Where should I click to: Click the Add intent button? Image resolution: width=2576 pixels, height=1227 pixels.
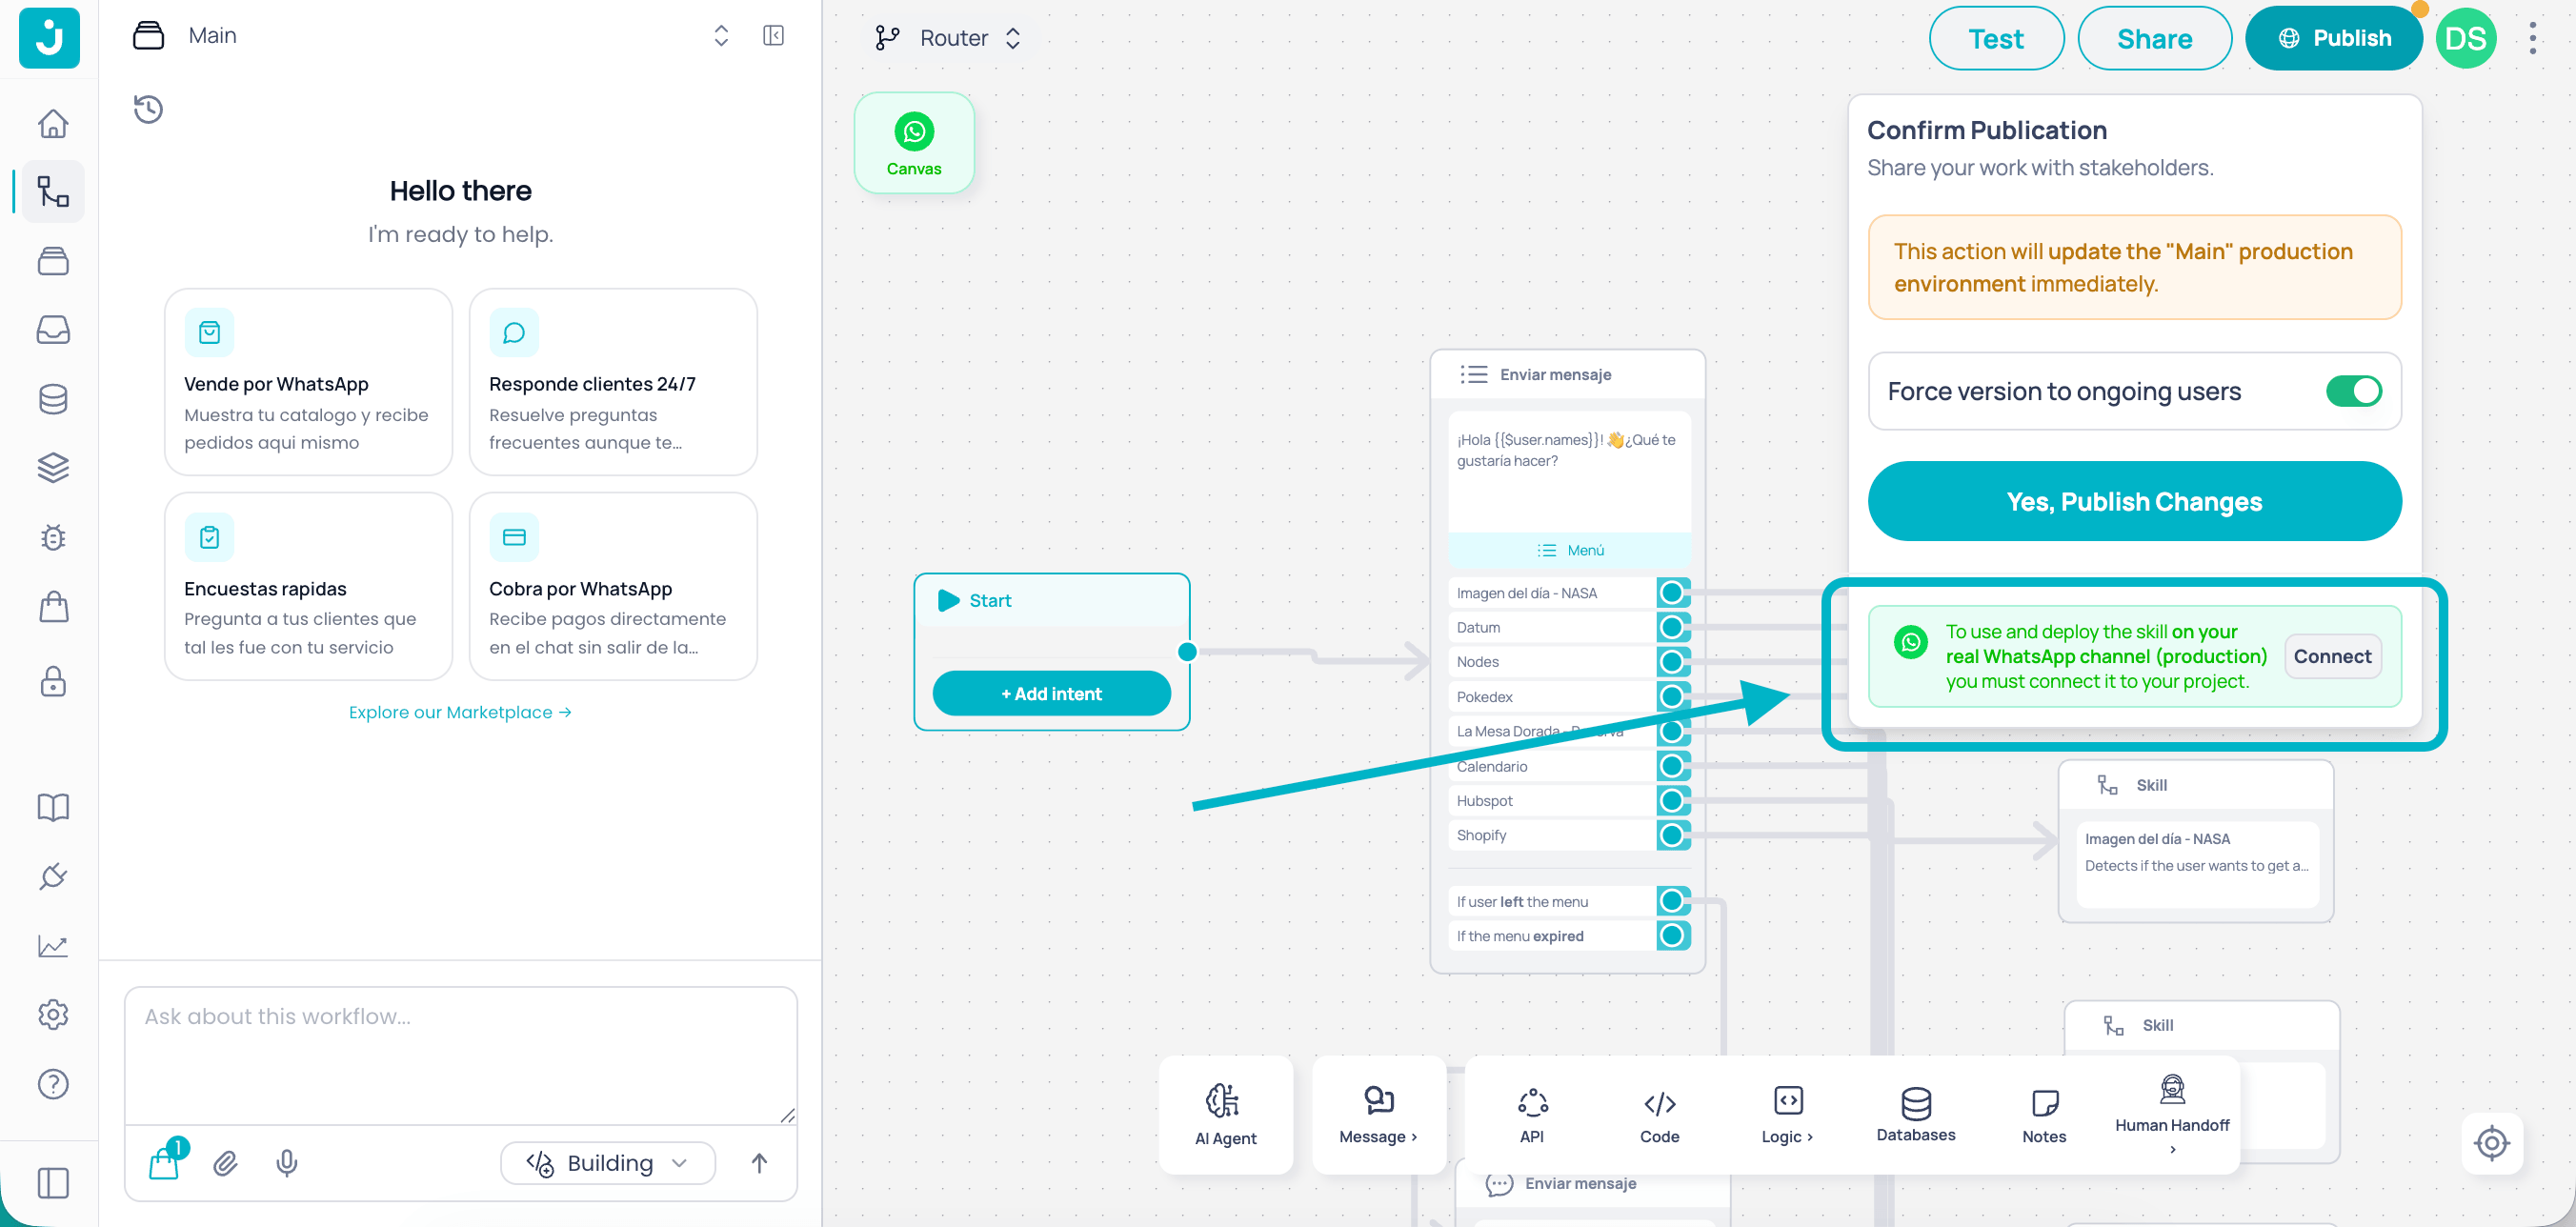coord(1051,693)
